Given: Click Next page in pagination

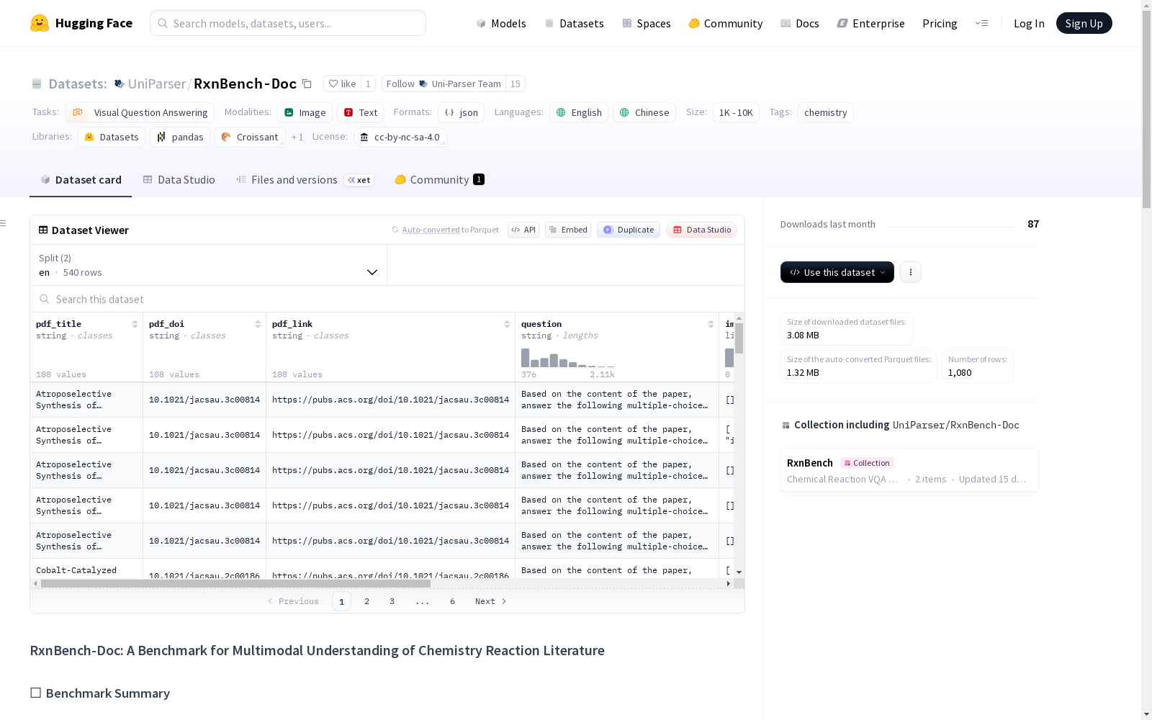Looking at the screenshot, I should [491, 601].
